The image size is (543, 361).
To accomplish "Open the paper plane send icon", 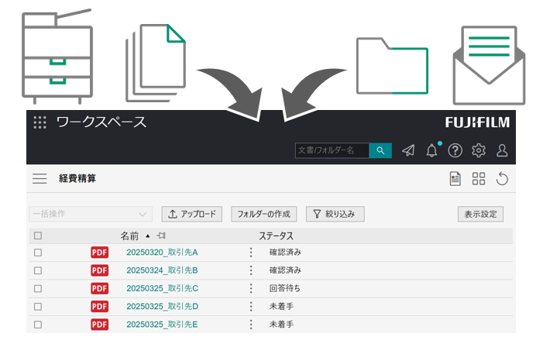I will [x=408, y=150].
